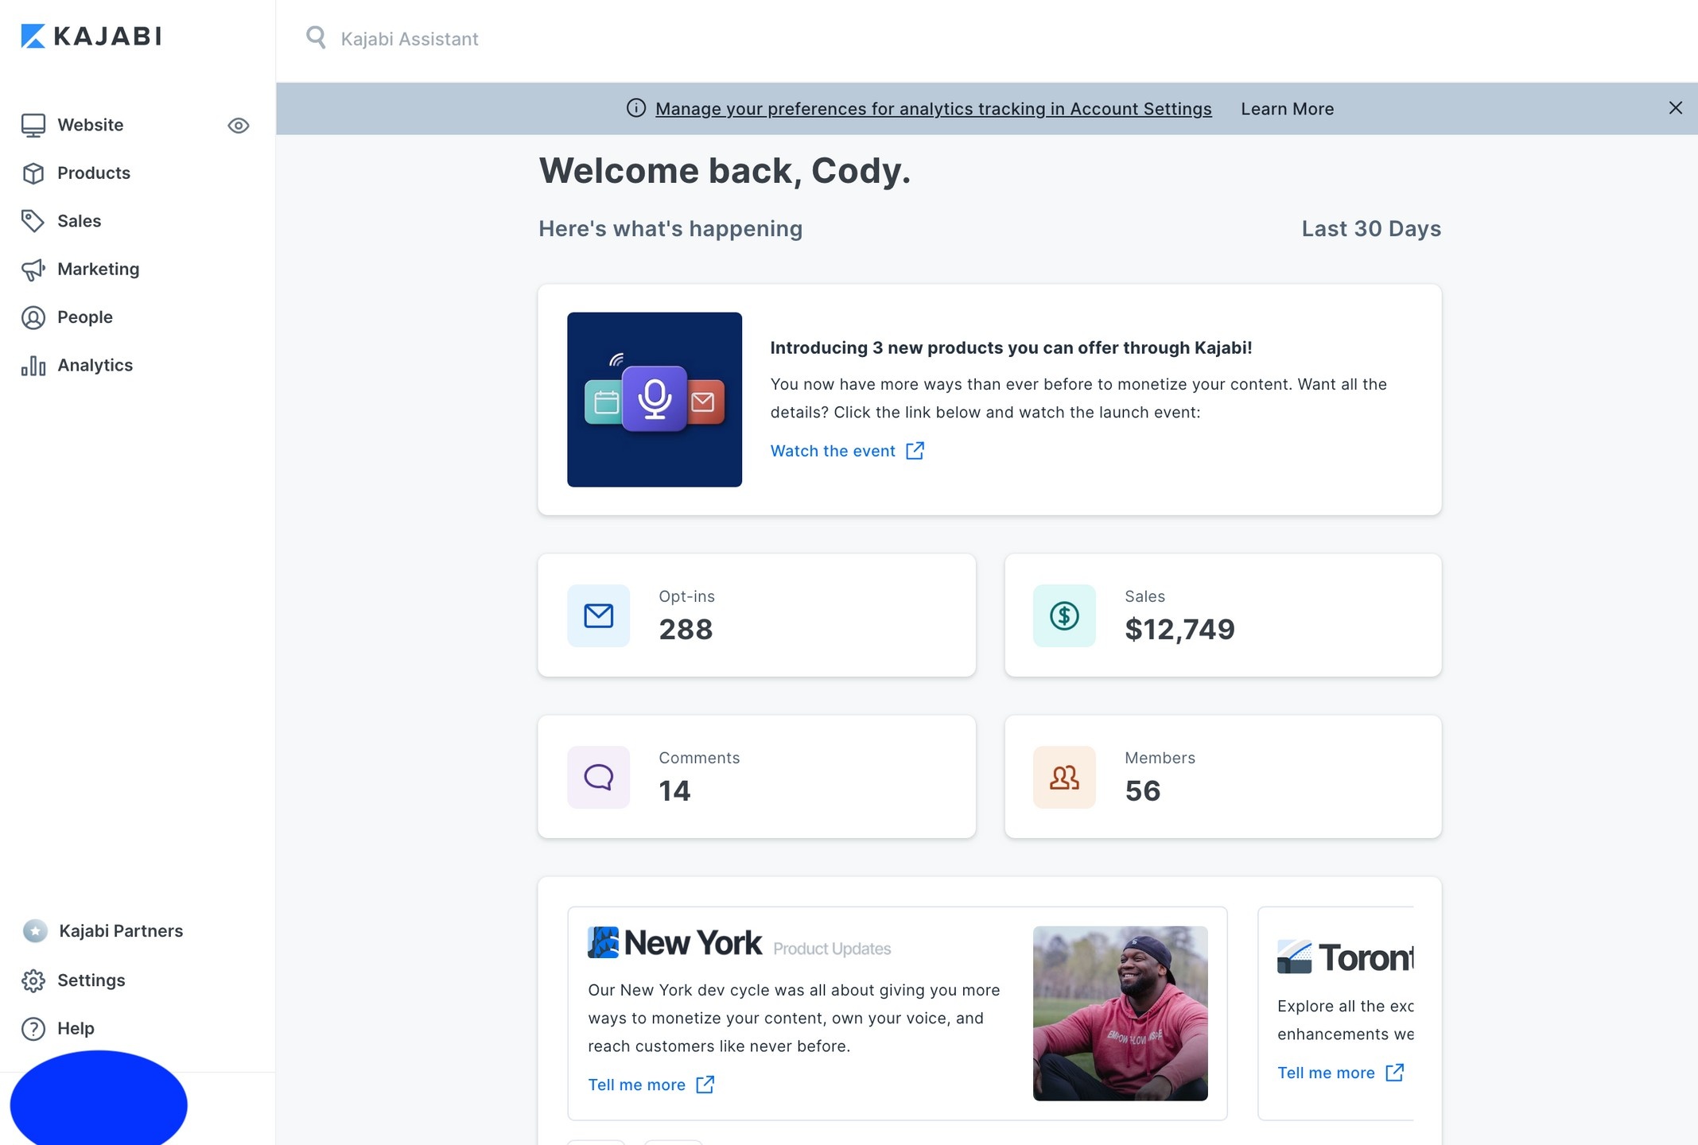Open the Members stat card
The width and height of the screenshot is (1698, 1145).
click(x=1222, y=776)
